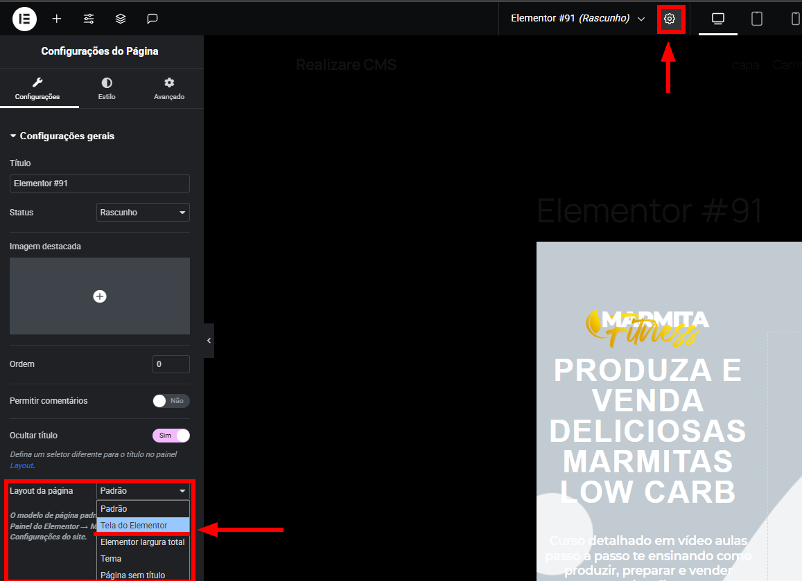Viewport: 802px width, 581px height.
Task: Open Configurações tab
Action: coord(37,89)
